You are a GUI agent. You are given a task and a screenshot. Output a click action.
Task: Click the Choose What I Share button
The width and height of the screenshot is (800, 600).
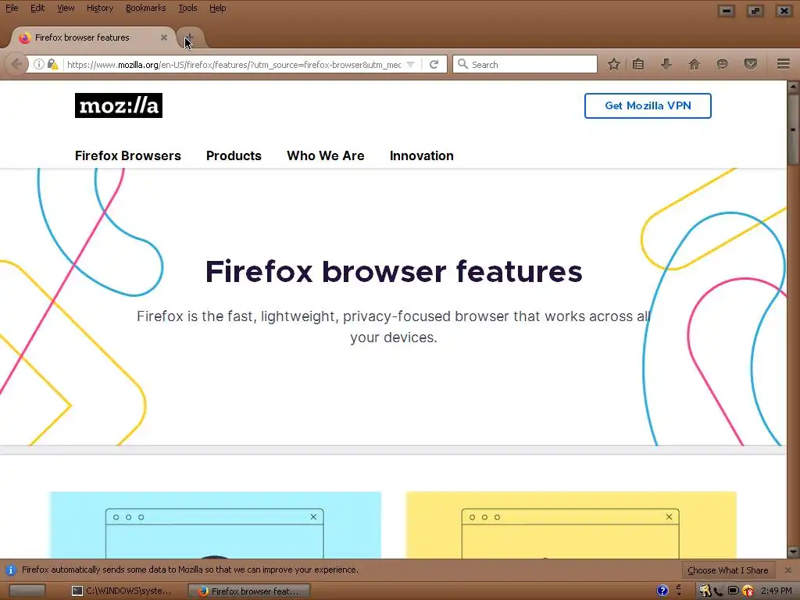tap(728, 570)
